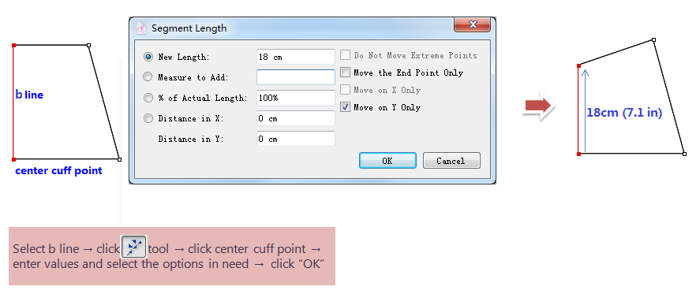Uncheck Move on Y Only
This screenshot has height=294, width=696.
346,107
